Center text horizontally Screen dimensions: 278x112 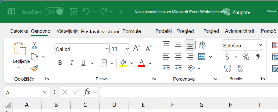[x=178, y=57]
